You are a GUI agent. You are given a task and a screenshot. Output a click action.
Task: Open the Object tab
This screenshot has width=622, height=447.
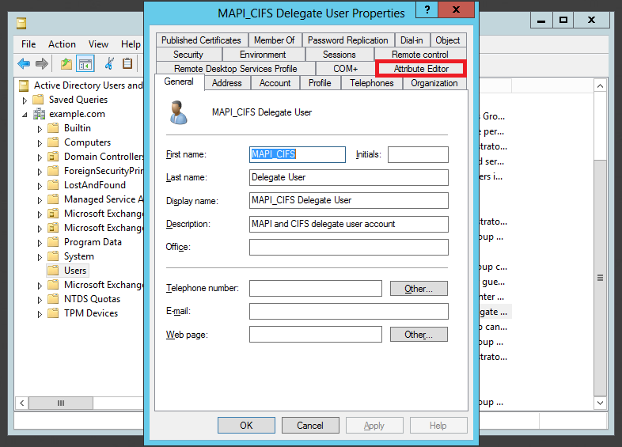point(448,40)
